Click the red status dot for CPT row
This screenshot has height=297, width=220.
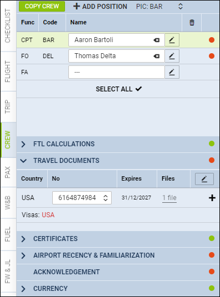[212, 40]
